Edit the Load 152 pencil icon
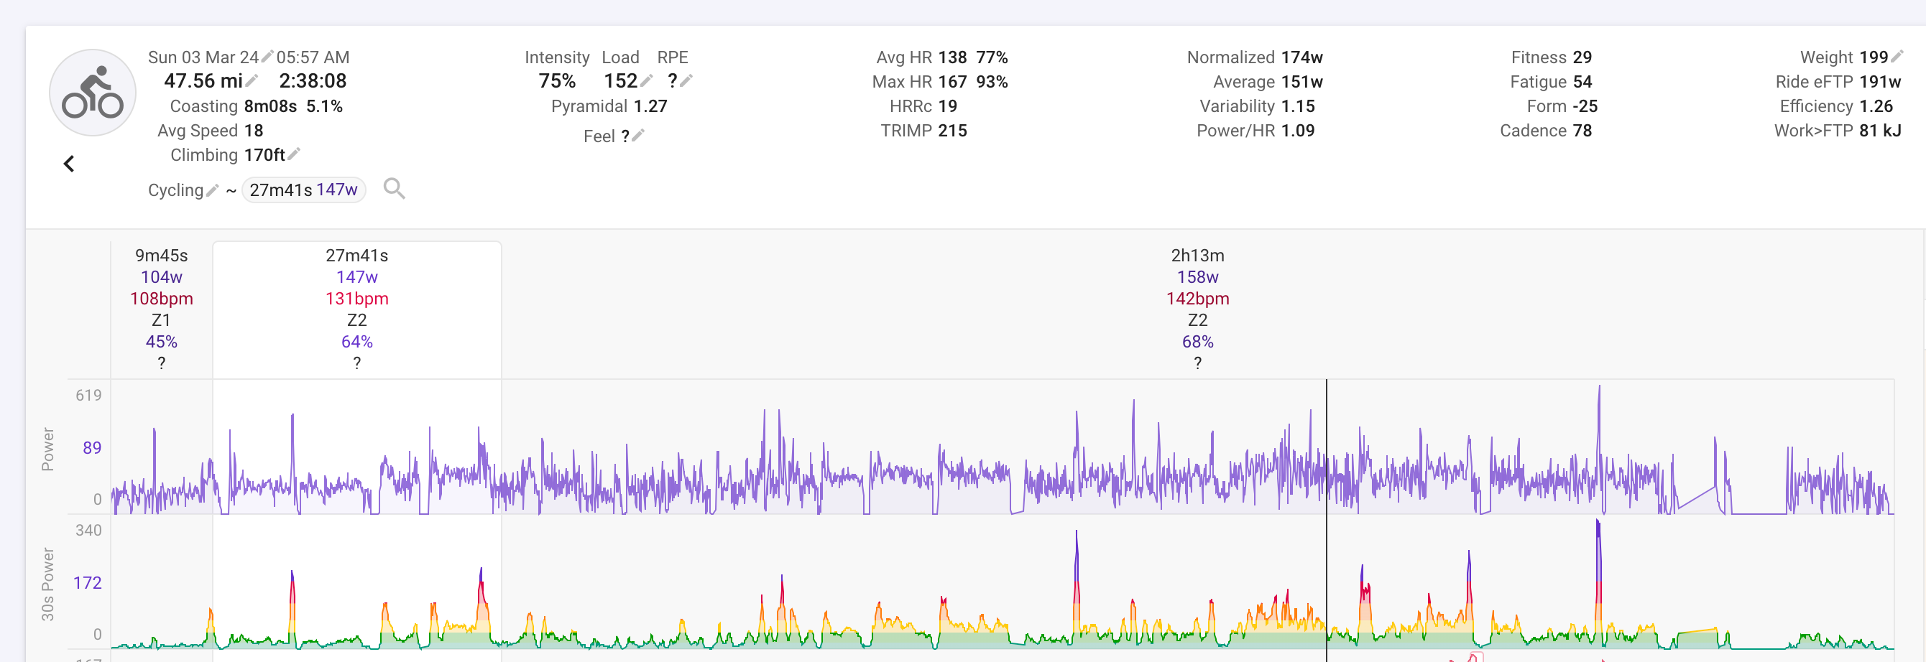The height and width of the screenshot is (662, 1926). click(647, 80)
